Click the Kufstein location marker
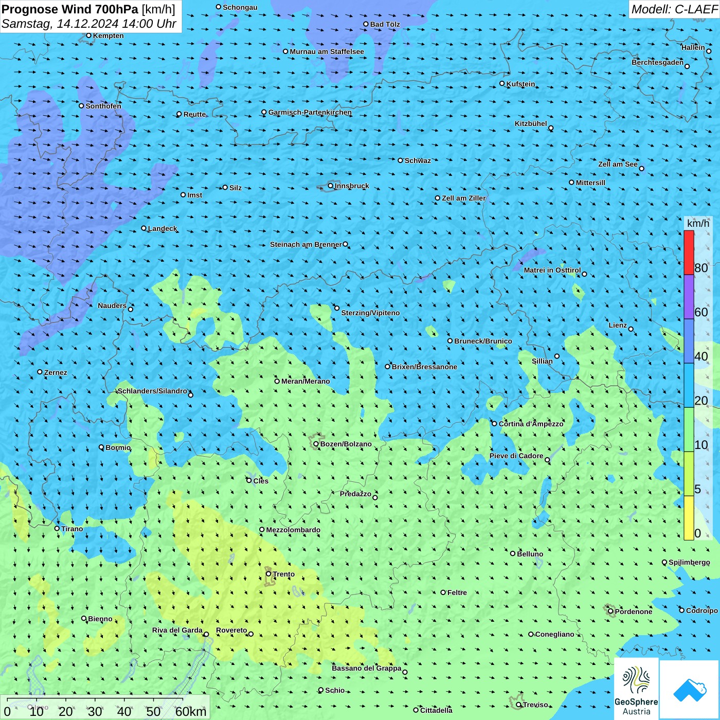This screenshot has width=720, height=720. (x=502, y=83)
